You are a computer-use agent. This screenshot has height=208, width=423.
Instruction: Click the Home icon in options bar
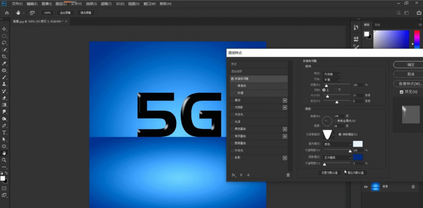pos(7,13)
